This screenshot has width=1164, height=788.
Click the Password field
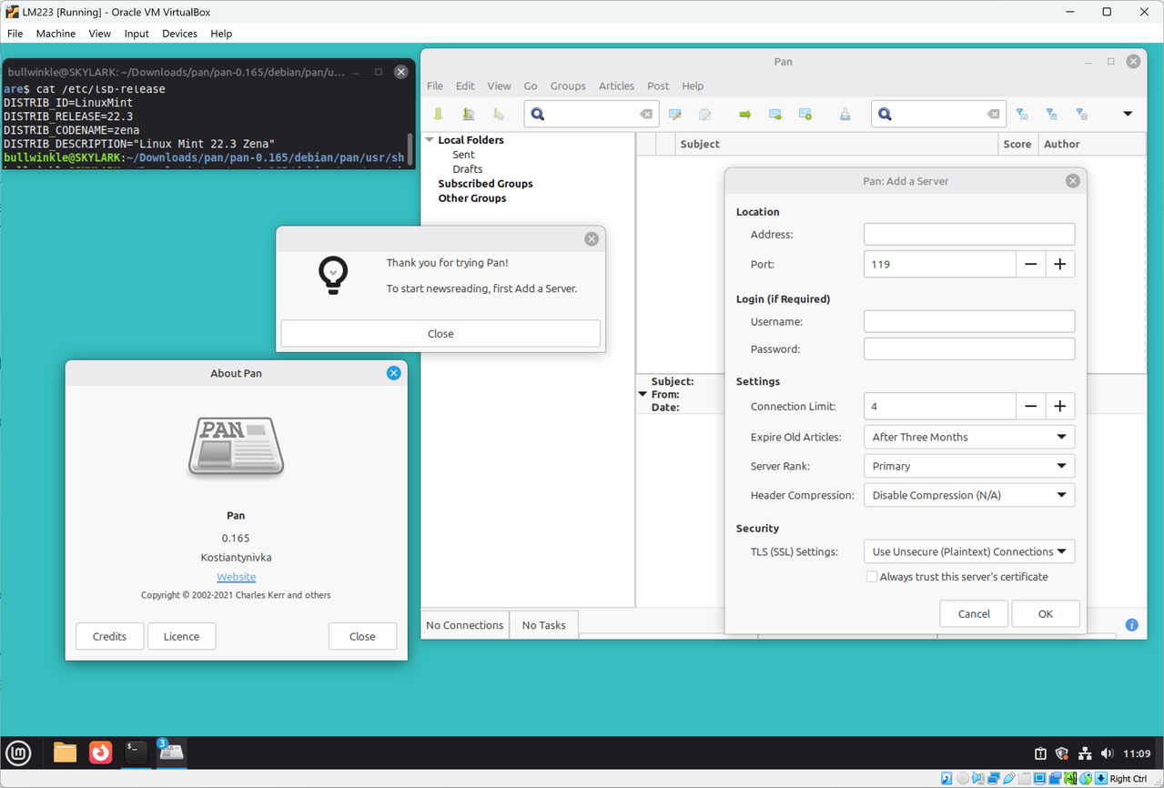coord(969,349)
